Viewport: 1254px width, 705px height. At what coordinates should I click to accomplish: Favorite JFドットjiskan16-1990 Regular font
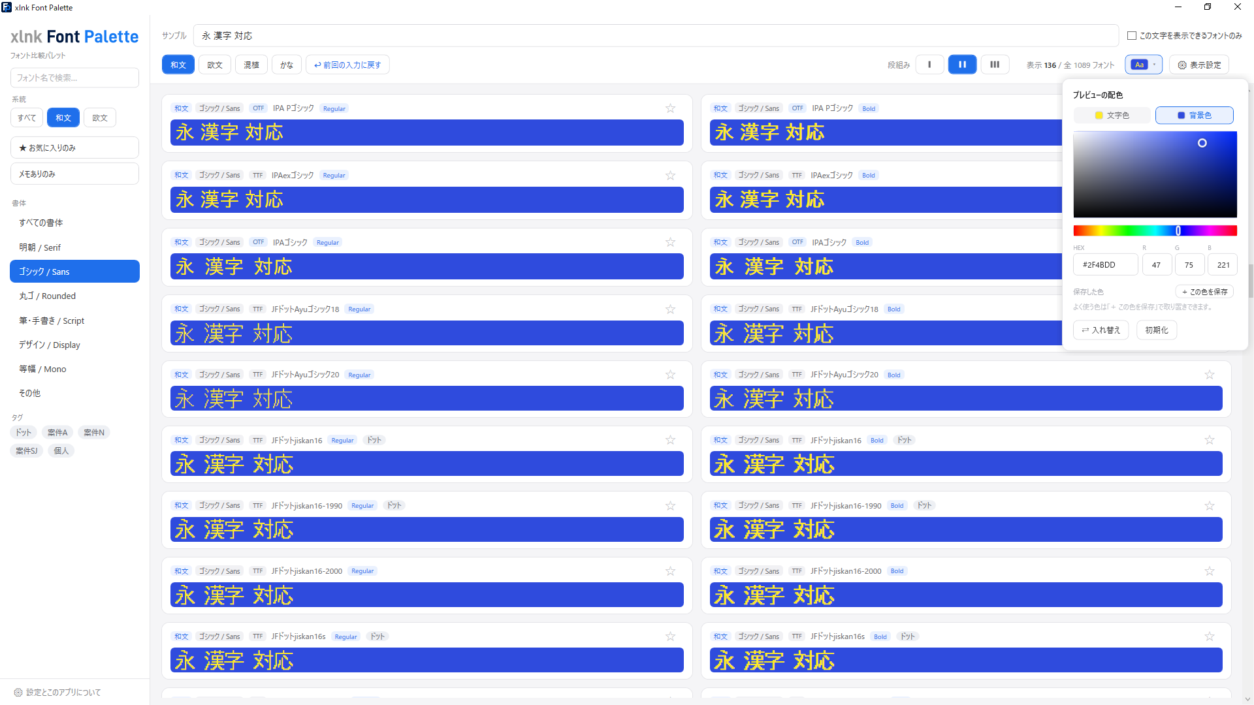670,505
